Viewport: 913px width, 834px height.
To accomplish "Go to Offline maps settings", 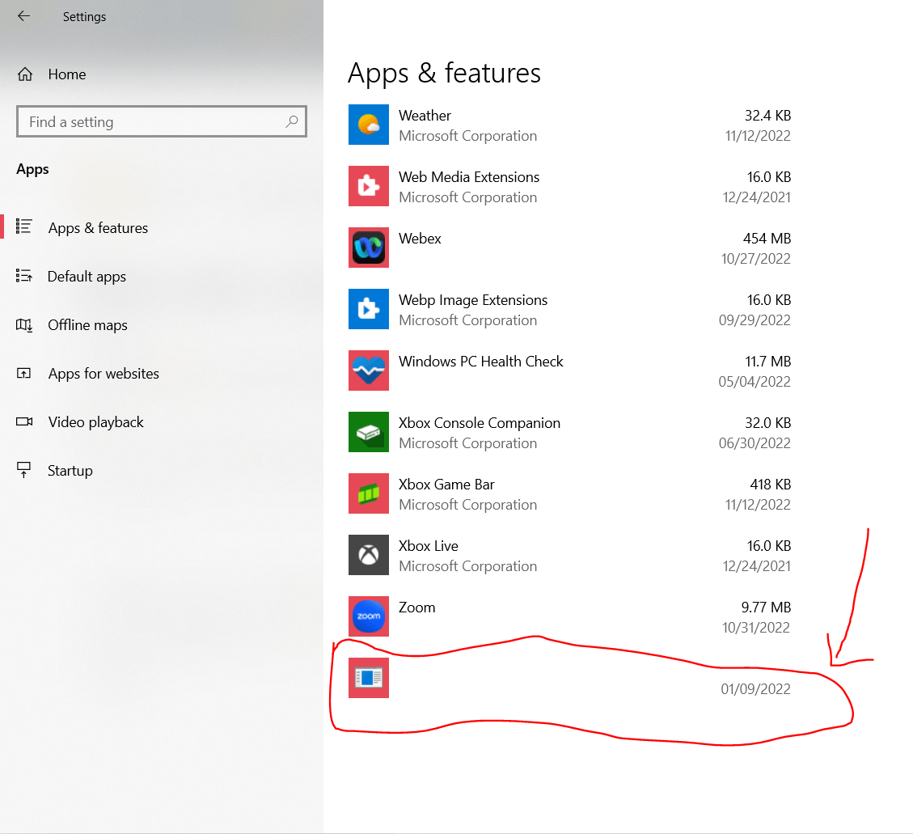I will (87, 325).
